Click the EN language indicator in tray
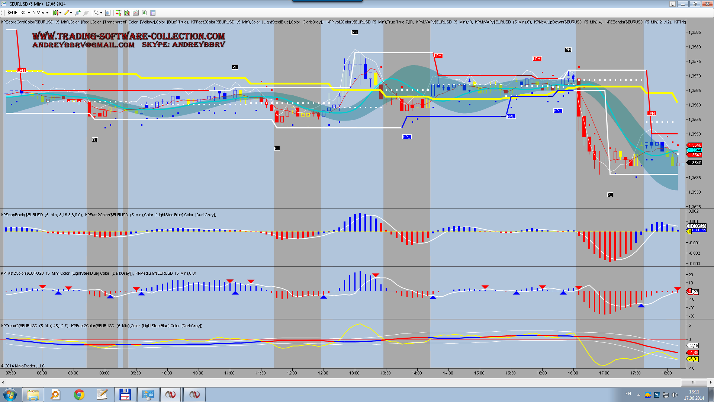Image resolution: width=714 pixels, height=402 pixels. 628,394
